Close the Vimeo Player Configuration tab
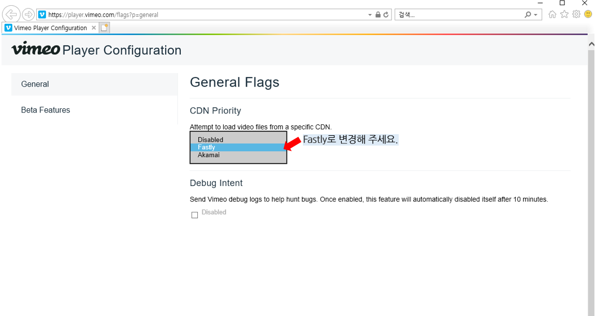Image resolution: width=596 pixels, height=316 pixels. 94,28
